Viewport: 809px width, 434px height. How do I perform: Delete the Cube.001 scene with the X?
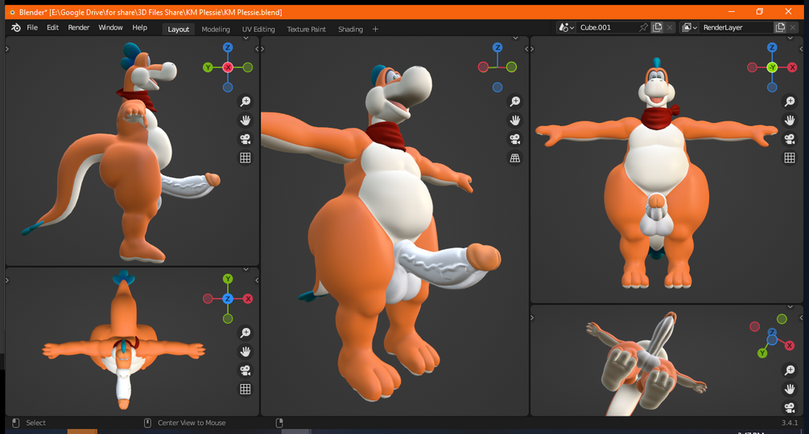click(x=670, y=28)
